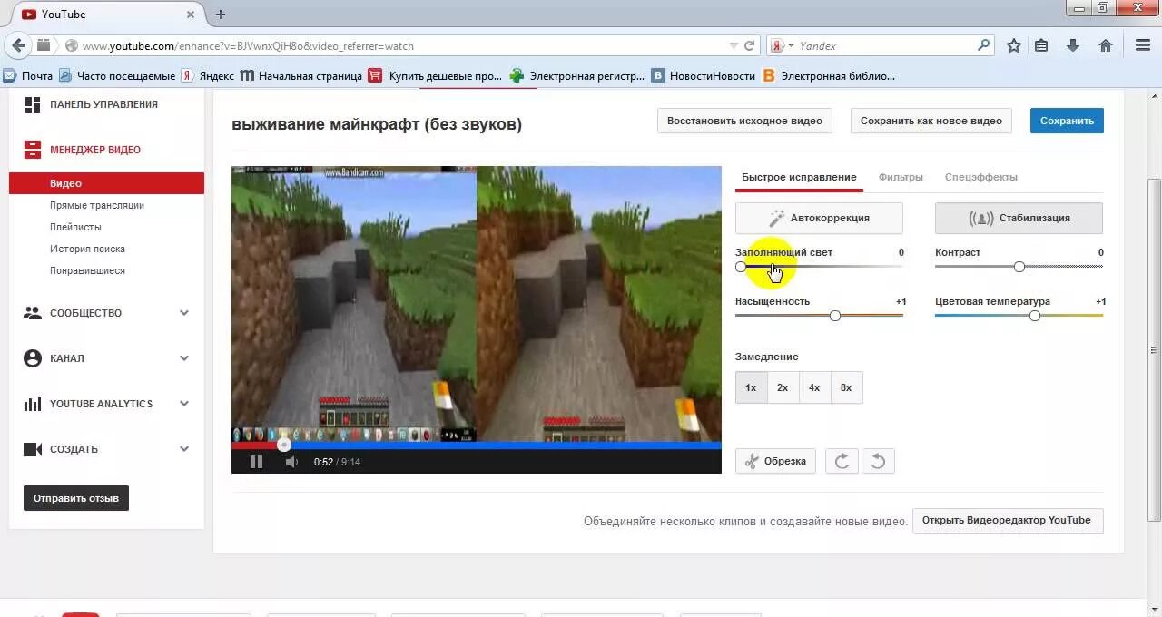Go back with browser back arrow
The height and width of the screenshot is (617, 1162).
pyautogui.click(x=18, y=45)
